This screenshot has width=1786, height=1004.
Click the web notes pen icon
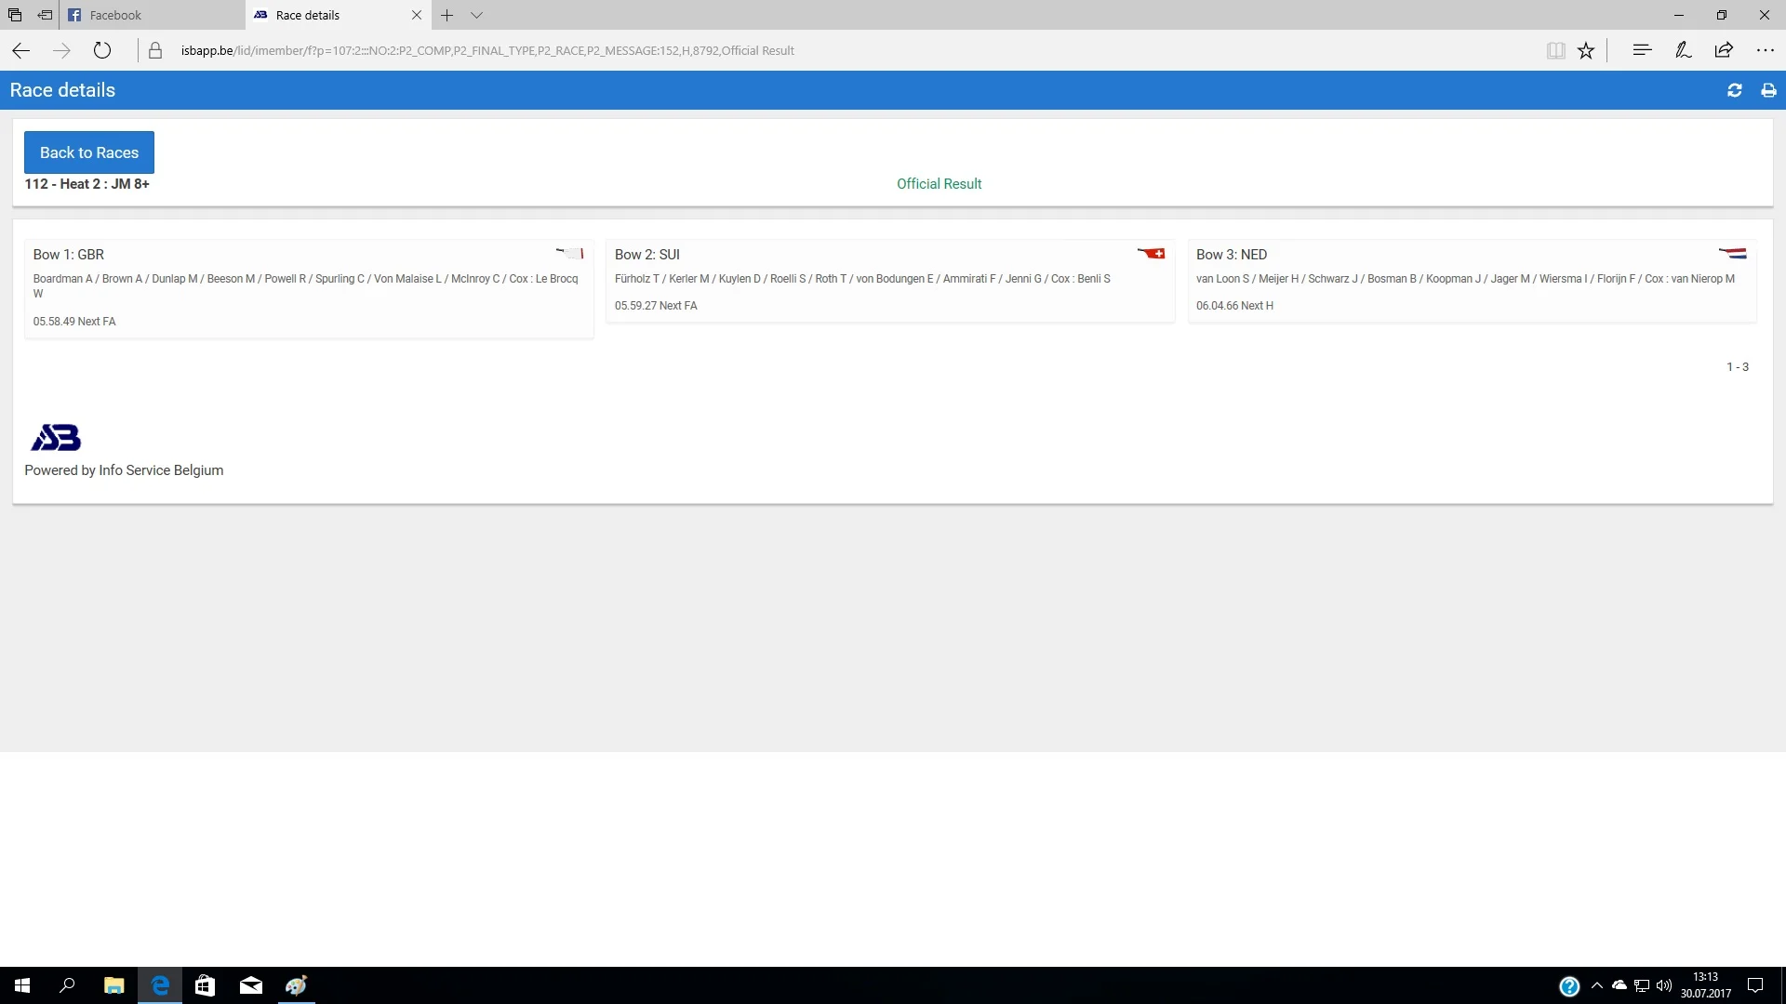tap(1683, 50)
